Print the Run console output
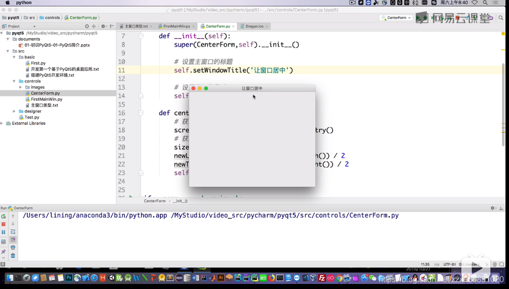 point(13,248)
